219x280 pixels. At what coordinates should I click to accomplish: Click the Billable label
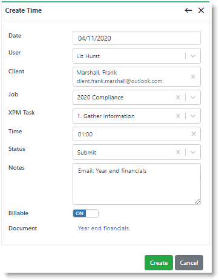click(x=18, y=213)
